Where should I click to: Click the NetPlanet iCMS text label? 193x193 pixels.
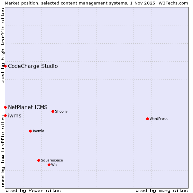(28, 107)
